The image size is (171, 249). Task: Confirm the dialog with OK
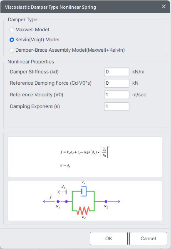pyautogui.click(x=109, y=239)
